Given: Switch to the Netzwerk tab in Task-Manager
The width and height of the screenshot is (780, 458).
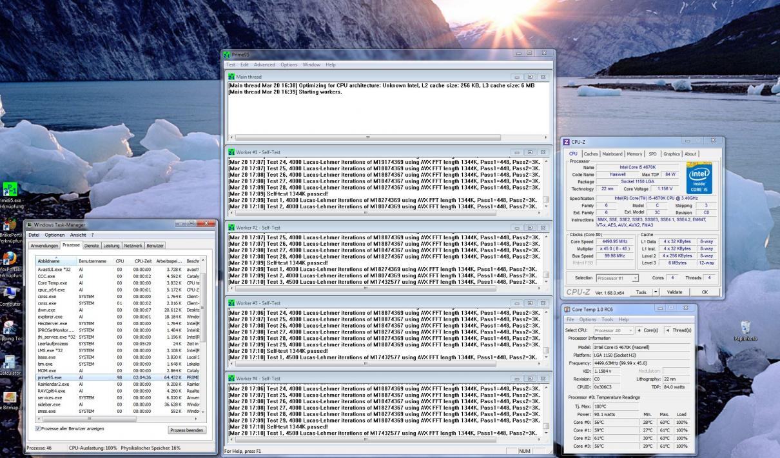Looking at the screenshot, I should (x=133, y=246).
